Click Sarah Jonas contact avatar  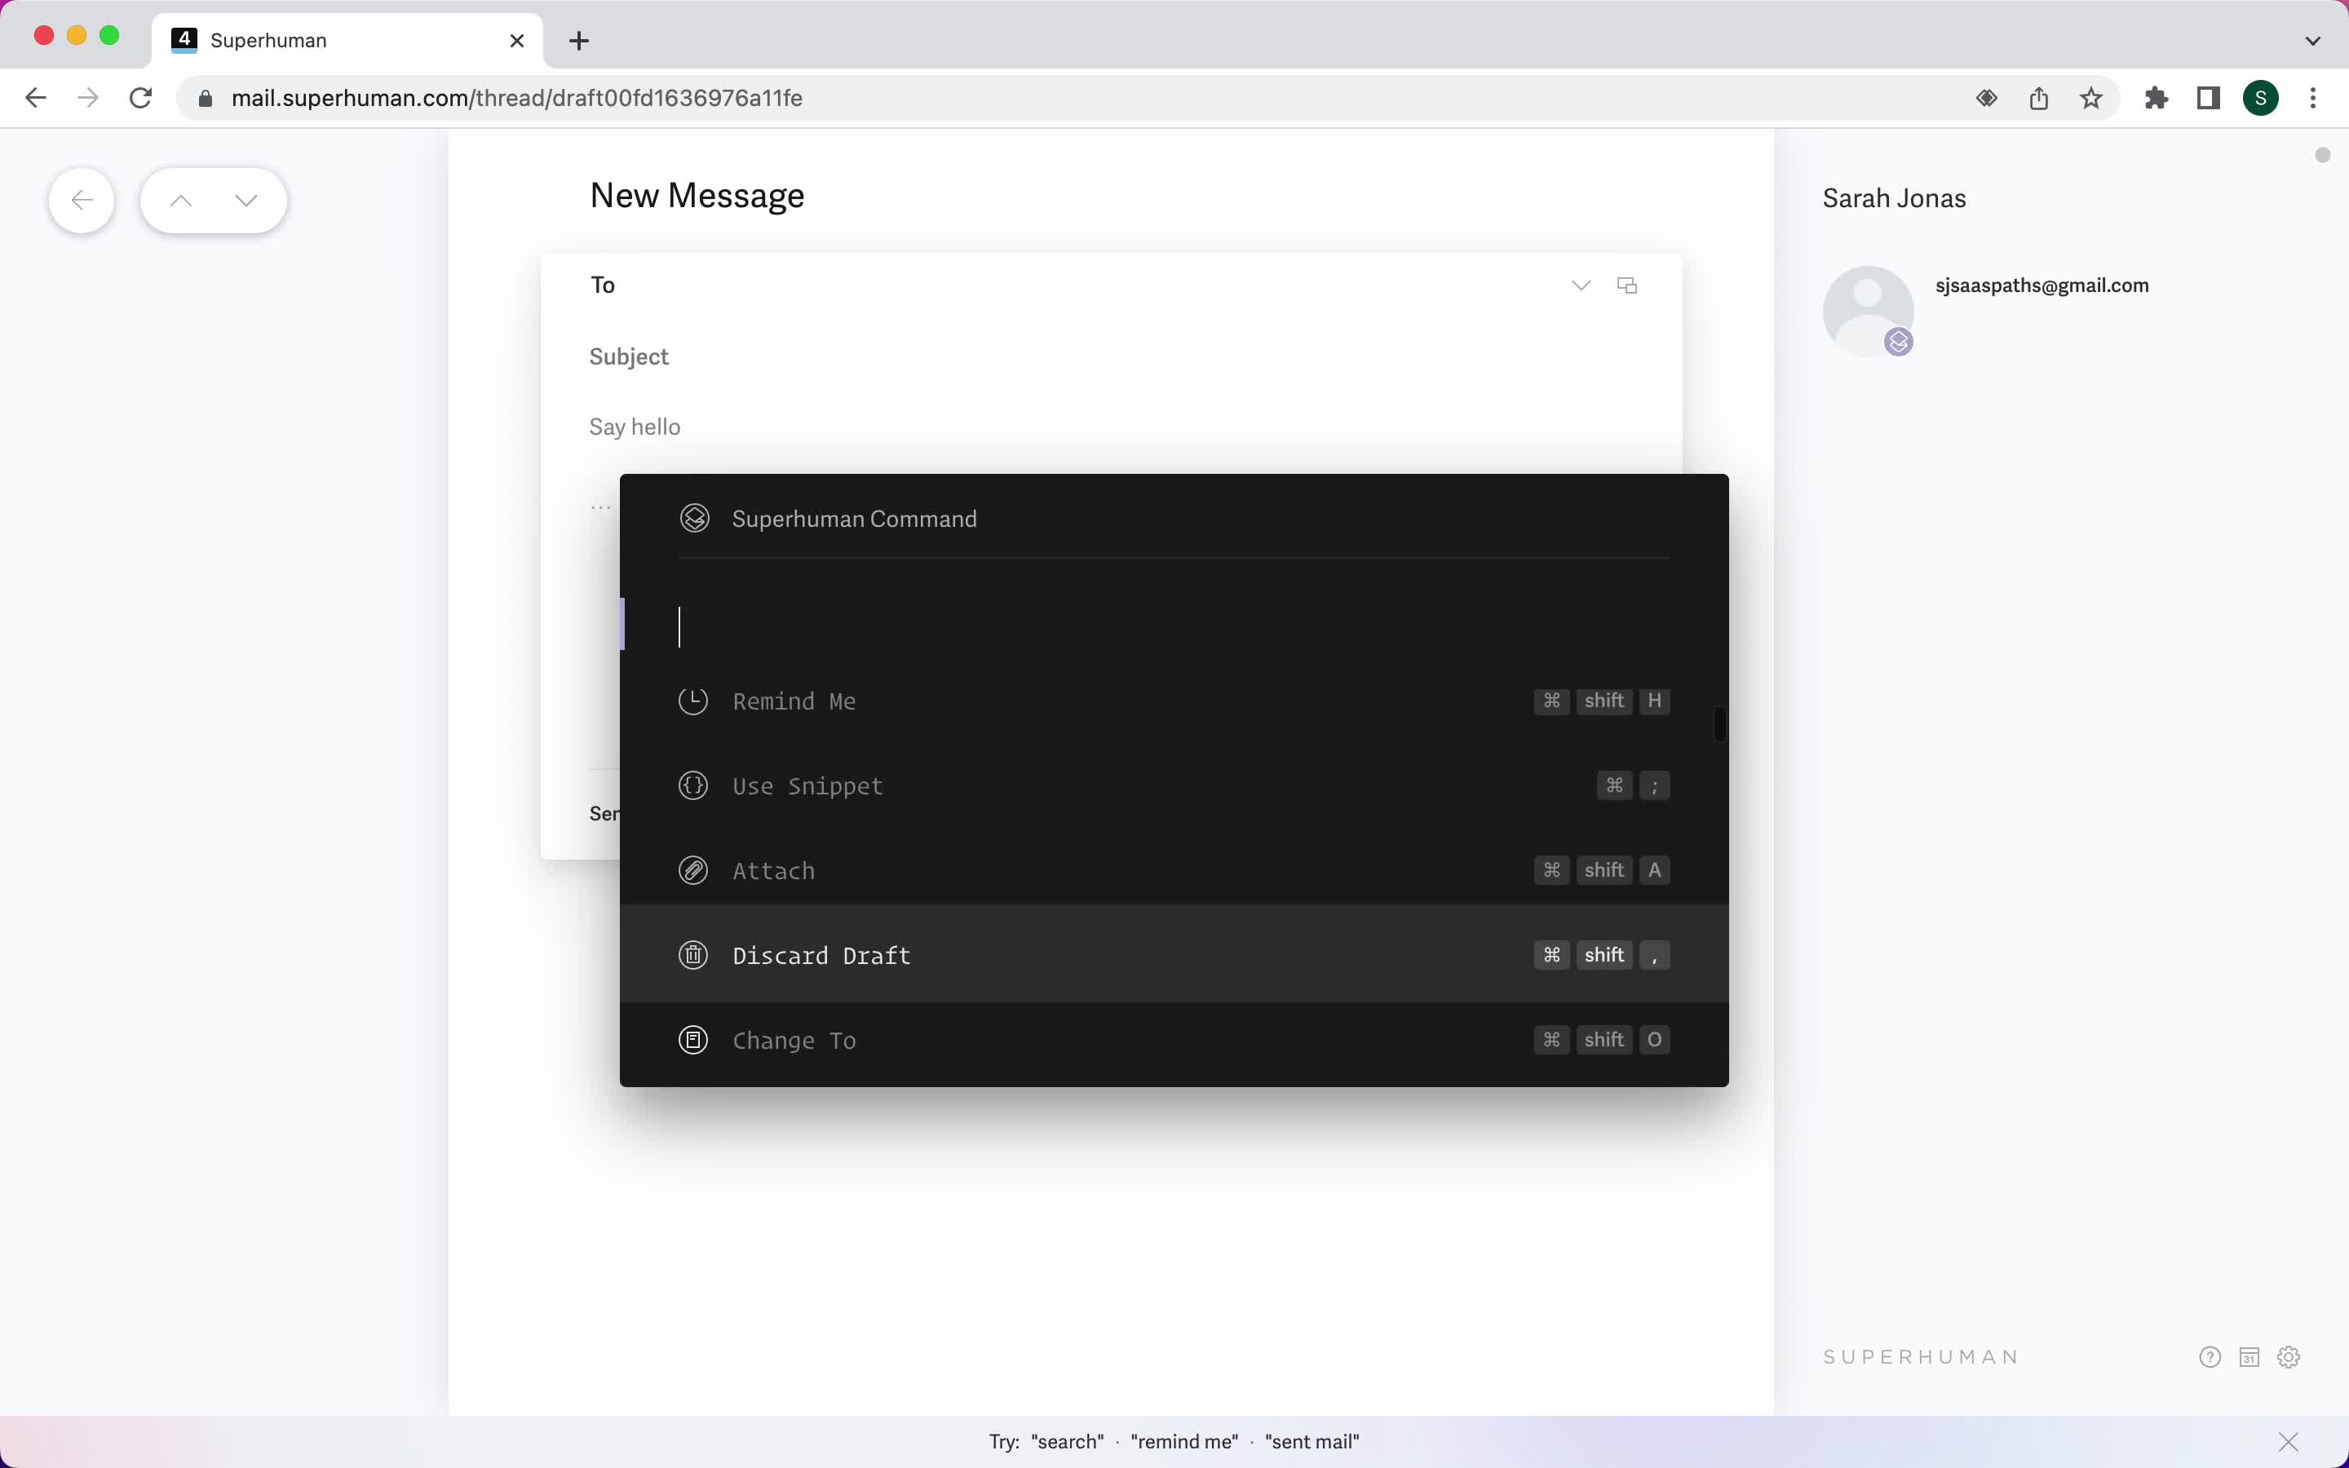[x=1869, y=312]
